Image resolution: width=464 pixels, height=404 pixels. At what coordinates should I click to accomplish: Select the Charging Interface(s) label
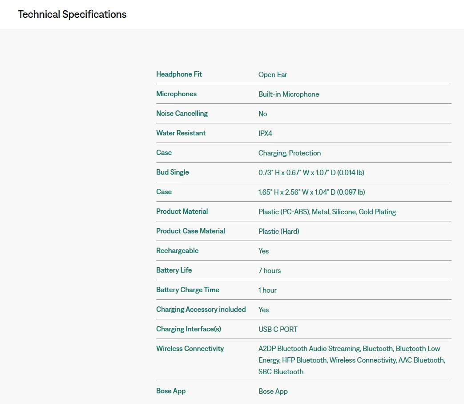[189, 329]
